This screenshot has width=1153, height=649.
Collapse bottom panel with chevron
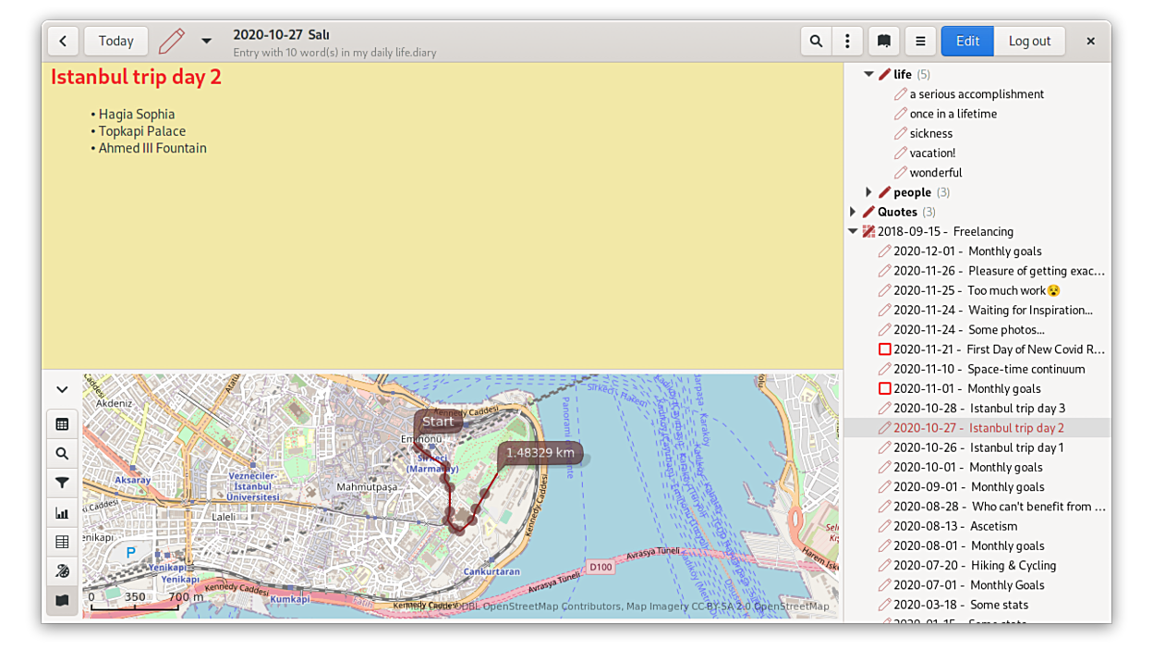tap(62, 390)
